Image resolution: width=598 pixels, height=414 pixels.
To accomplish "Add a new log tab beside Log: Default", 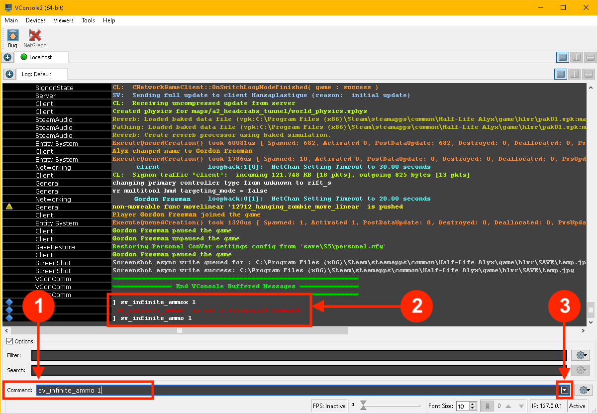I will pos(9,74).
